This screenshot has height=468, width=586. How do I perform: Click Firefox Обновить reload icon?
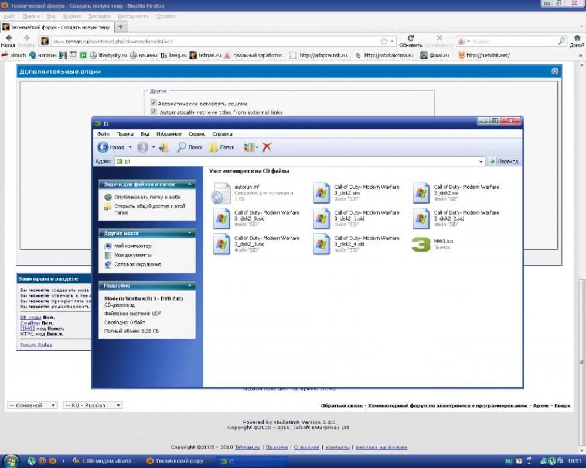pyautogui.click(x=410, y=39)
